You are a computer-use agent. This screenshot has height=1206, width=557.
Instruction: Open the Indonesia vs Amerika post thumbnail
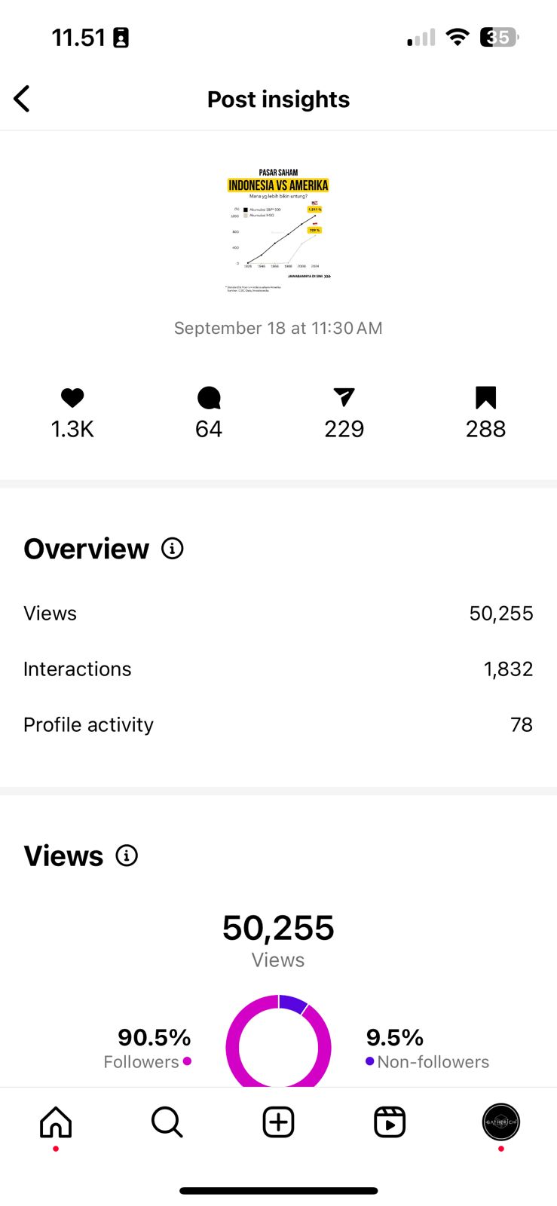(x=278, y=230)
